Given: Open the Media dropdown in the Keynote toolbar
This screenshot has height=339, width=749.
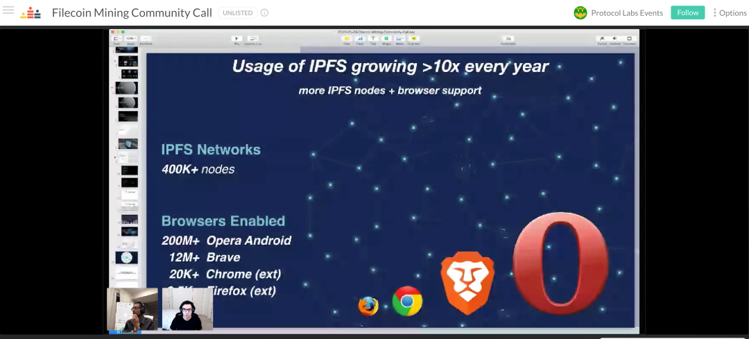Looking at the screenshot, I should pyautogui.click(x=400, y=40).
